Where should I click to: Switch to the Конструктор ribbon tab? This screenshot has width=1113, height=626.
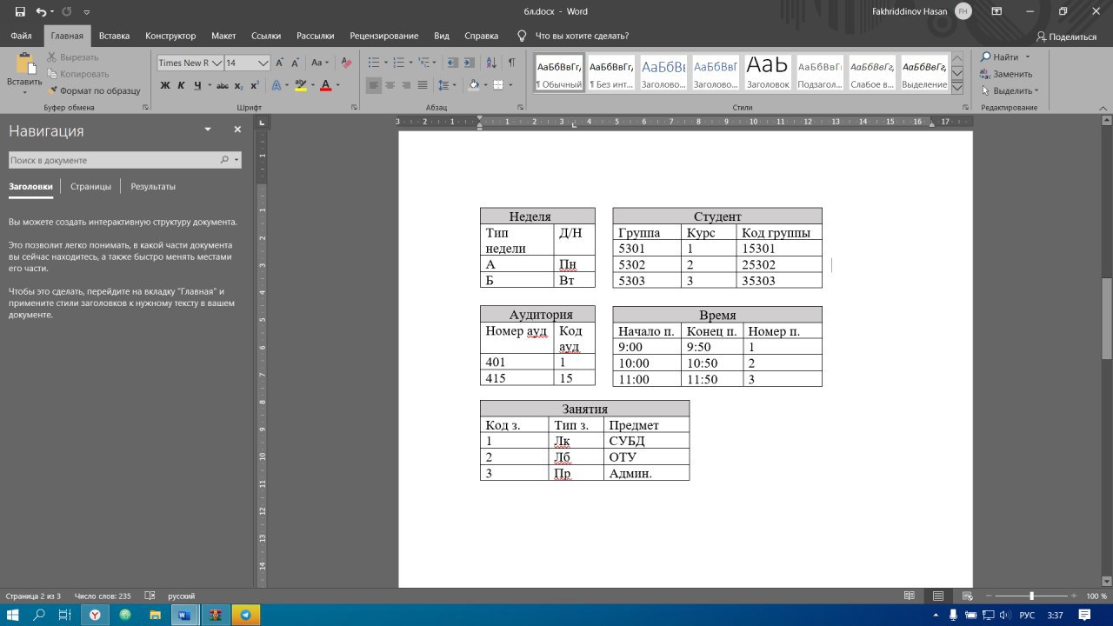pyautogui.click(x=170, y=36)
